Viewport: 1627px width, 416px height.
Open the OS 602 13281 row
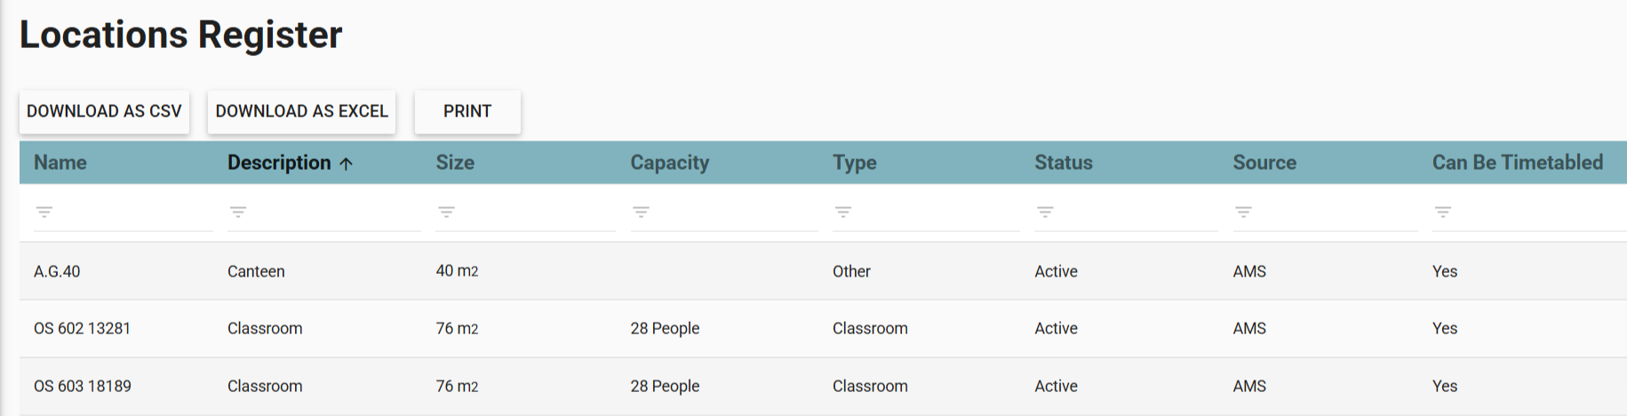[82, 328]
